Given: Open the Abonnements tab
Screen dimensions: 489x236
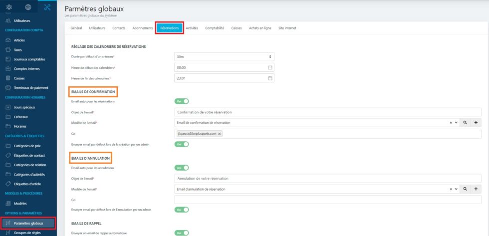Looking at the screenshot, I should click(143, 28).
